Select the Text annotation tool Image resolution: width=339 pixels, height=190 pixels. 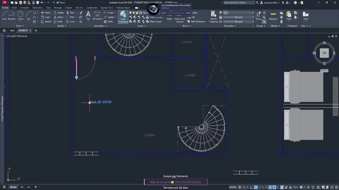(88, 16)
